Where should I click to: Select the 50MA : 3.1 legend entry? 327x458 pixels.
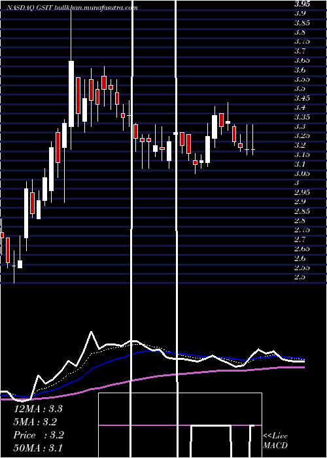tap(38, 448)
